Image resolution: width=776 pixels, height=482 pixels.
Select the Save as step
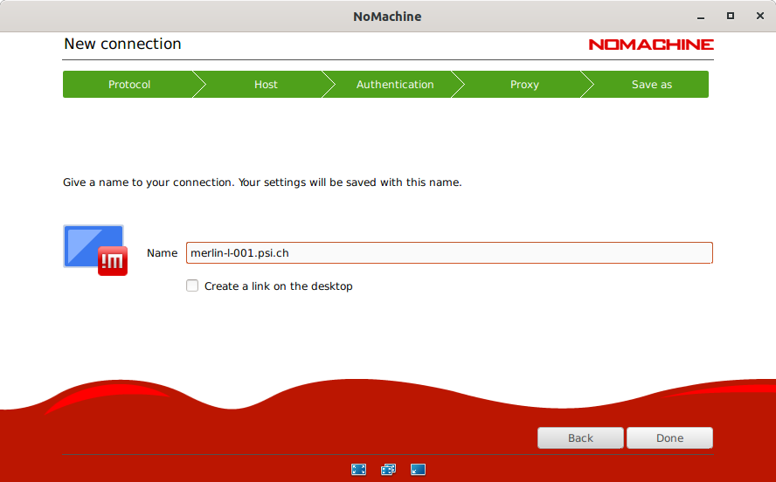652,85
